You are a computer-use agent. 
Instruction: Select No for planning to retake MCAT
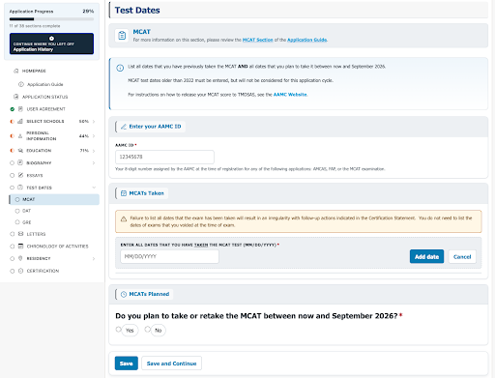click(x=147, y=329)
